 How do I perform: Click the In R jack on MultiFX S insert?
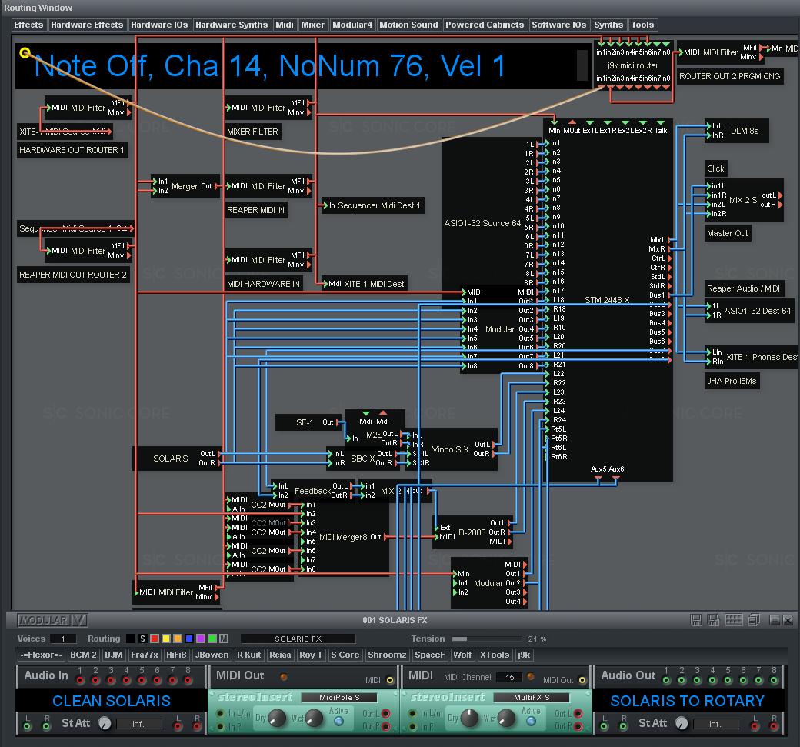pyautogui.click(x=413, y=726)
